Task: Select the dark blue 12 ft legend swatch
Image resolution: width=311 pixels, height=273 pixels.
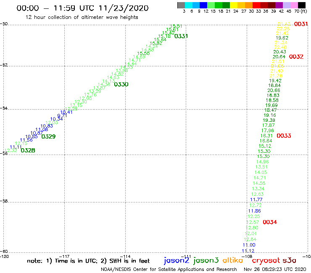Action: point(203,5)
